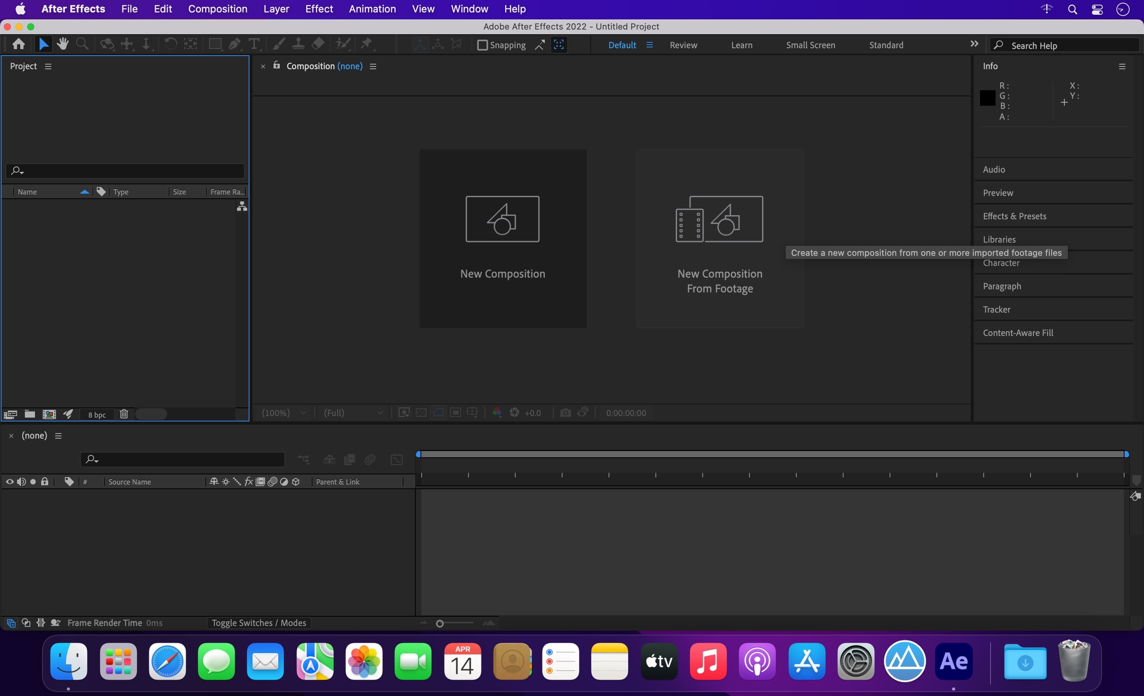This screenshot has width=1144, height=696.
Task: Drag the timeline zoom slider control
Action: point(439,623)
